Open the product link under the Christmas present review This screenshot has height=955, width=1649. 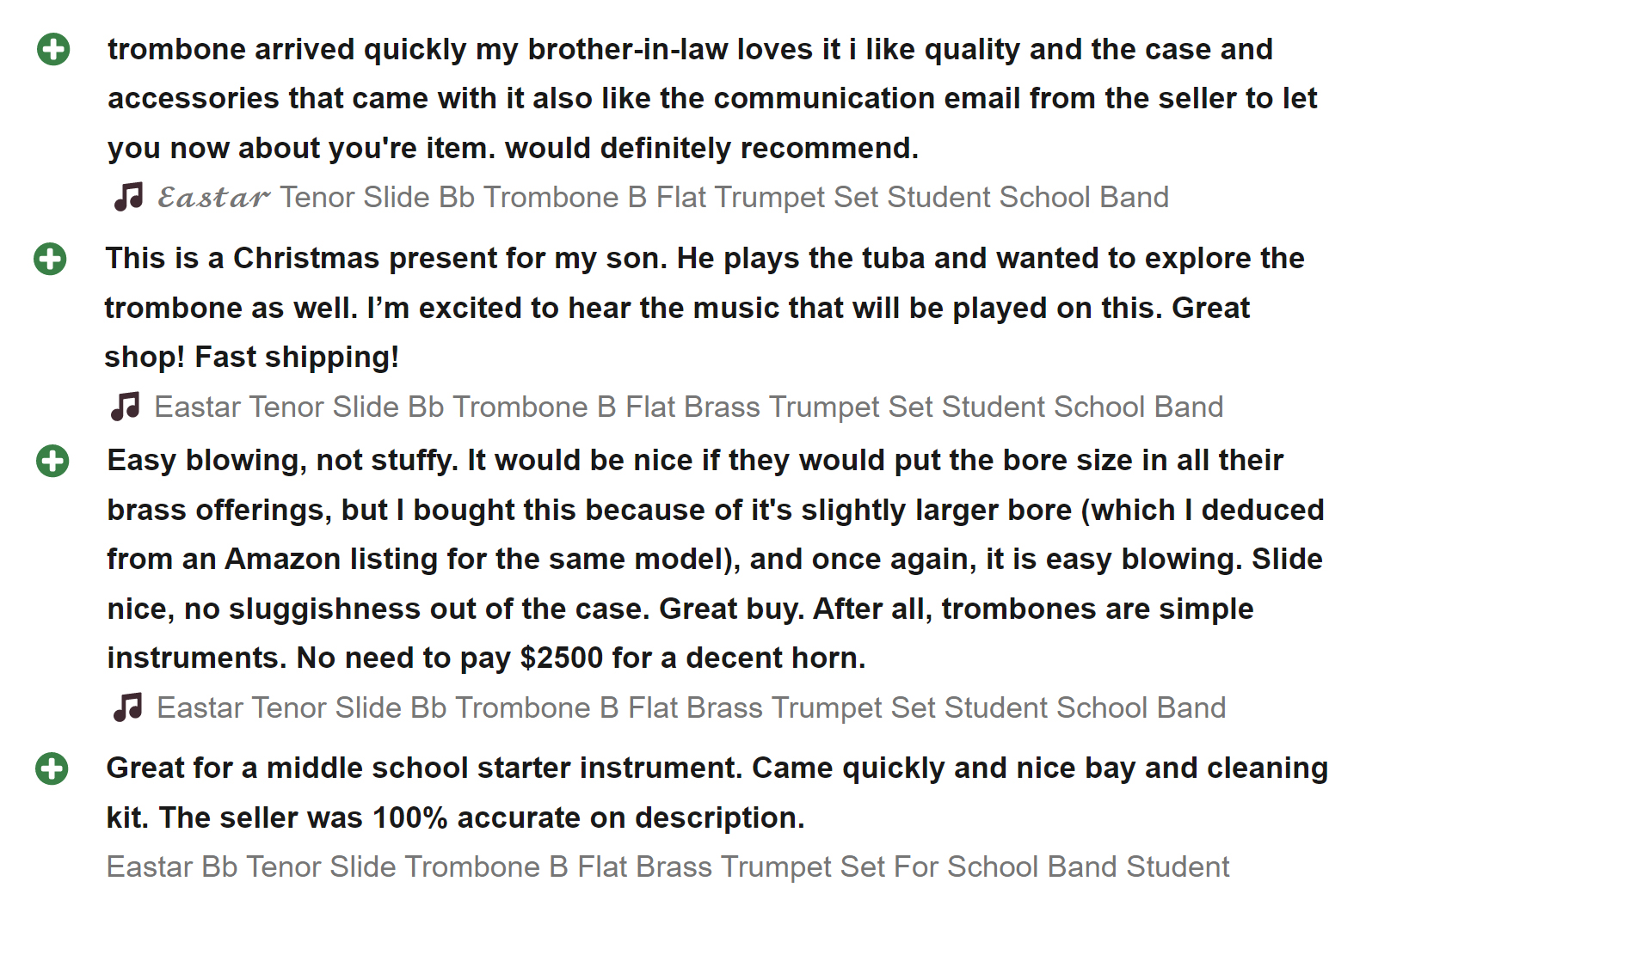tap(688, 407)
